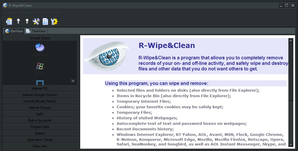Click the R-Wipe&Clean heading in help pane
The image size is (298, 151).
click(x=167, y=45)
